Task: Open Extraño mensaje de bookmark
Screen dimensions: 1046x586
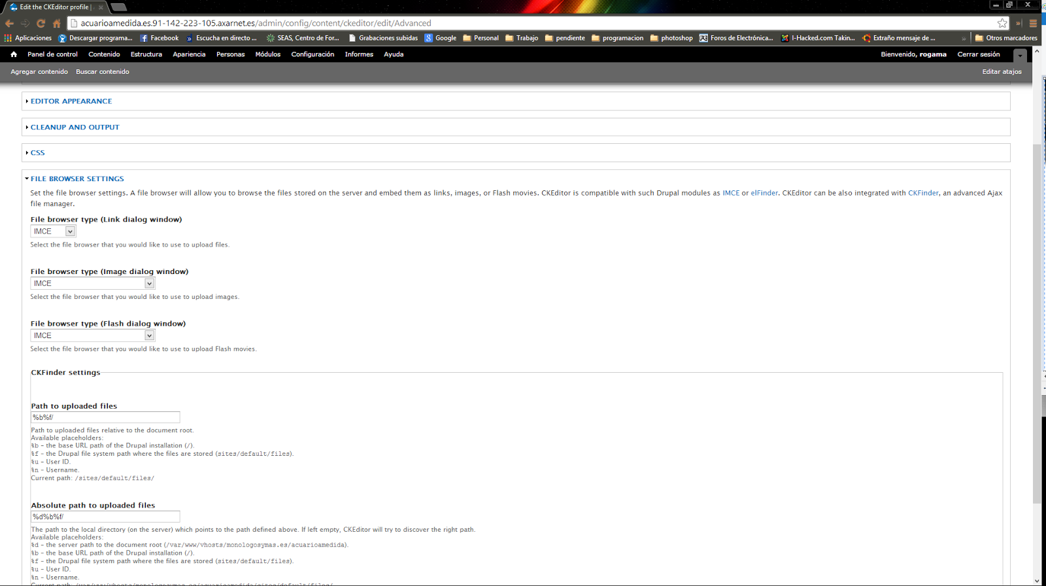Action: (899, 38)
